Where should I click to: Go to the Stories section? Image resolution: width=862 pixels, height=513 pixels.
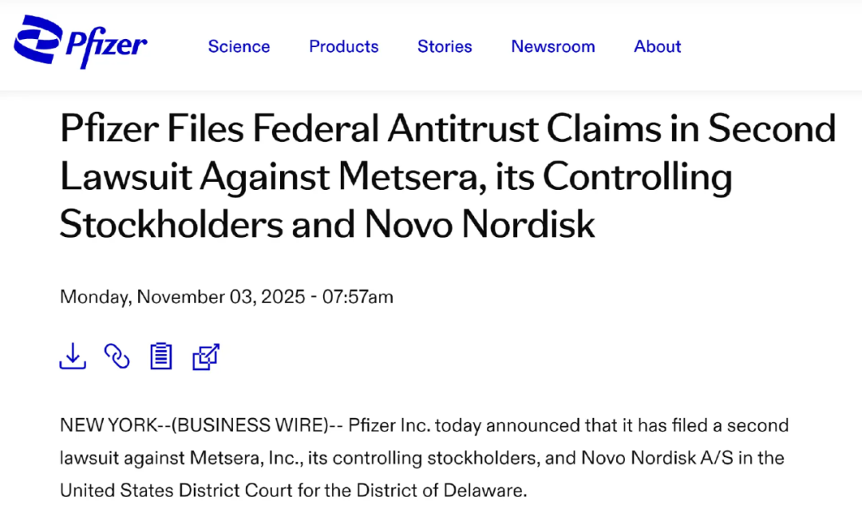pyautogui.click(x=445, y=46)
